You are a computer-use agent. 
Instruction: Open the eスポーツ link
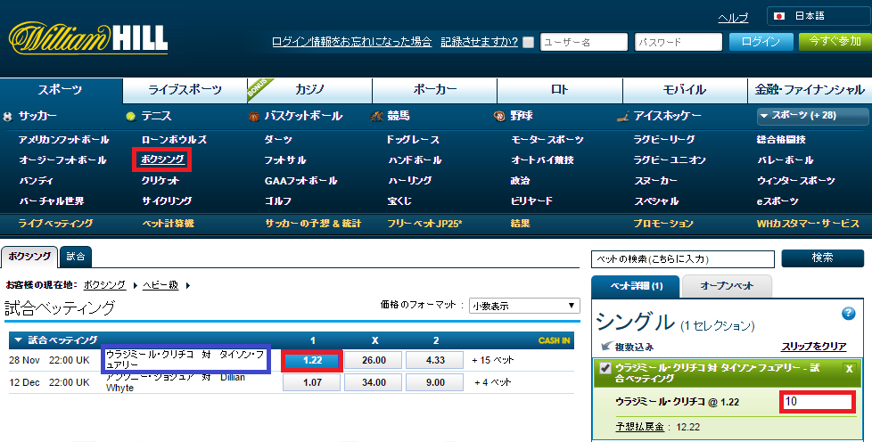pos(777,201)
